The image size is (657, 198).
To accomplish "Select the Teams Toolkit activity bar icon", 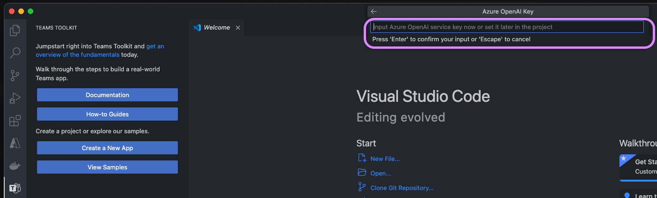I will [x=15, y=188].
